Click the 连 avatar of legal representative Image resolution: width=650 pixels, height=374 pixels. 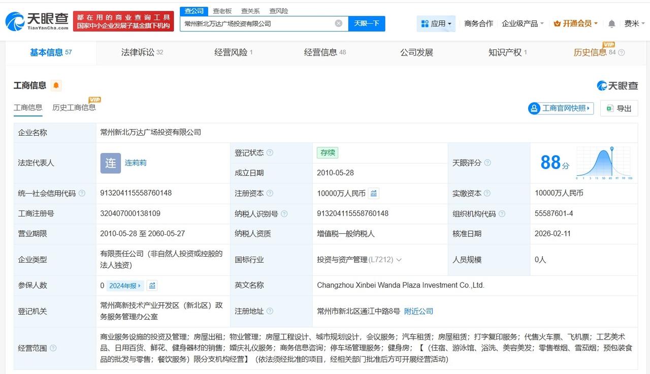point(110,163)
